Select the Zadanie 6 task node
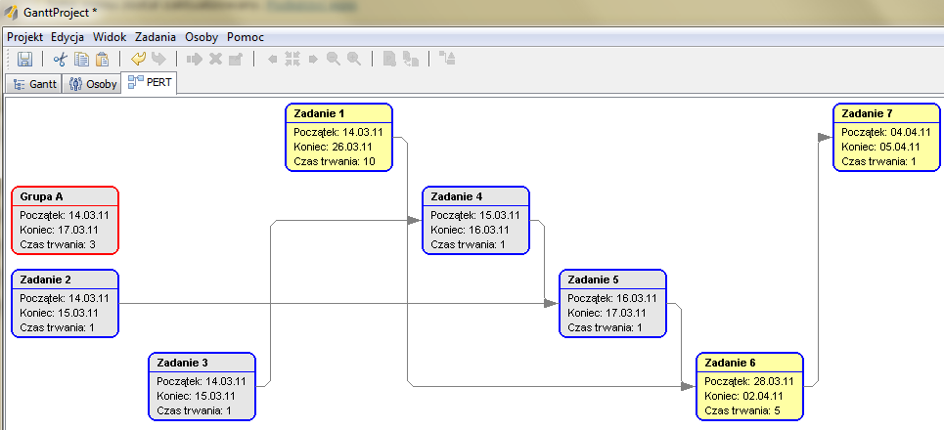This screenshot has width=944, height=430. tap(749, 386)
